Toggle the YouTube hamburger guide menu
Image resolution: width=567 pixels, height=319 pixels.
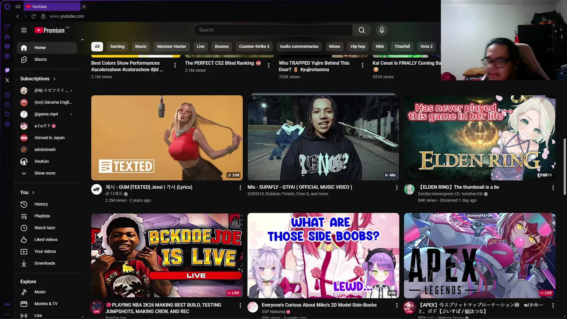pyautogui.click(x=24, y=30)
